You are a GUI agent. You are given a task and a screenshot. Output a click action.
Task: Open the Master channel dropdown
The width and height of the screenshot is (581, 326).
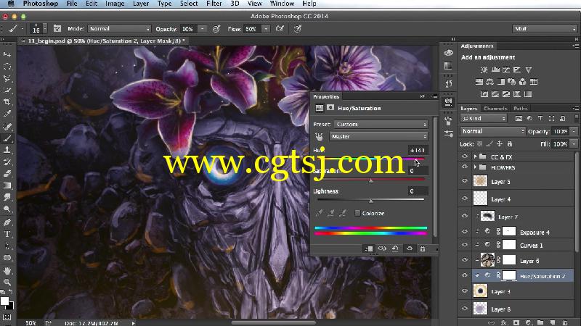click(x=378, y=136)
